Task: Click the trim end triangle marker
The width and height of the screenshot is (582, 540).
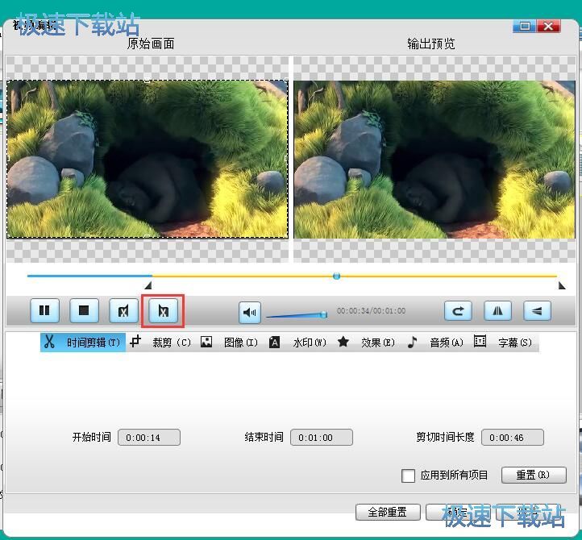Action: [x=562, y=285]
